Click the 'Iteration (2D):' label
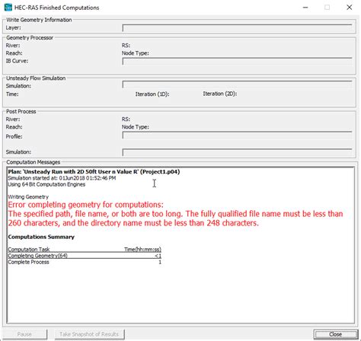 pos(220,94)
